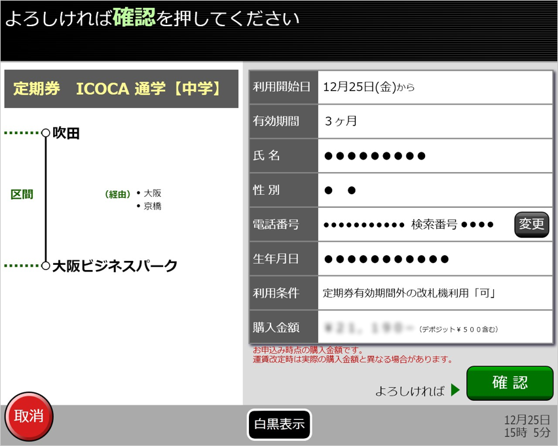
Task: Click the 検索番号 masked search number
Action: [452, 225]
